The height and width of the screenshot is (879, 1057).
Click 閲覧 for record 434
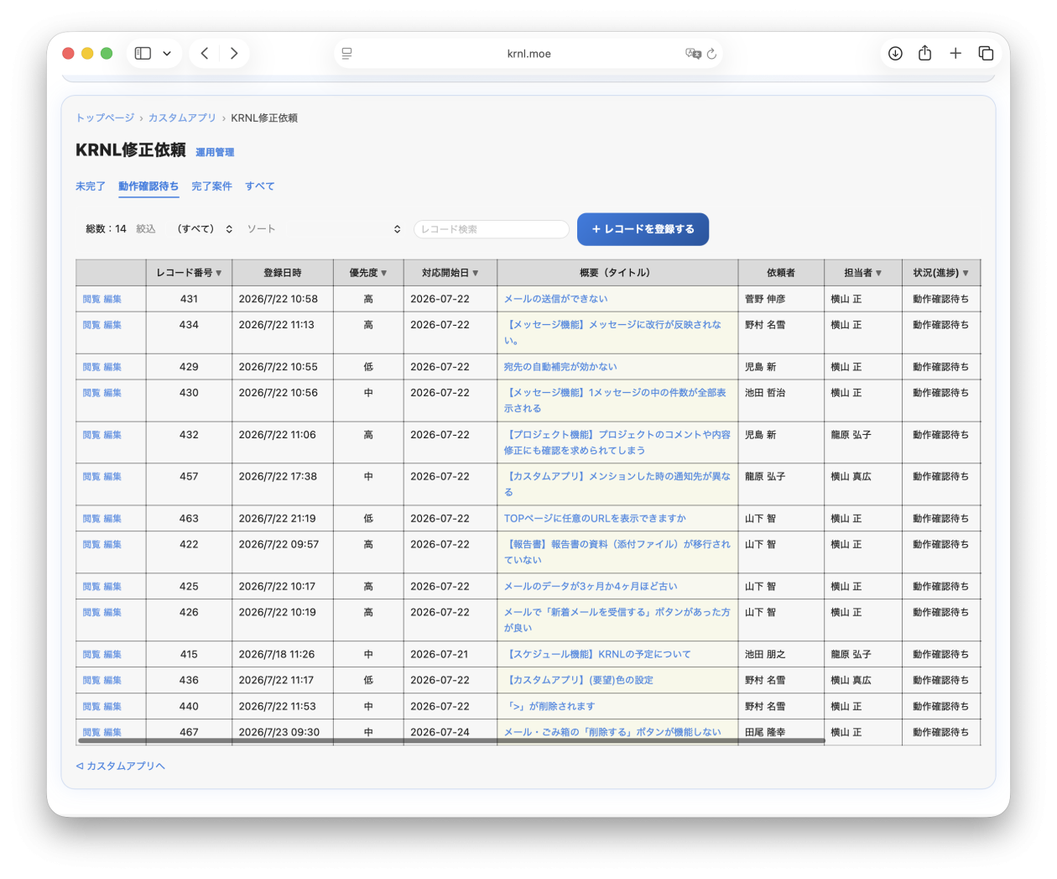coord(91,325)
